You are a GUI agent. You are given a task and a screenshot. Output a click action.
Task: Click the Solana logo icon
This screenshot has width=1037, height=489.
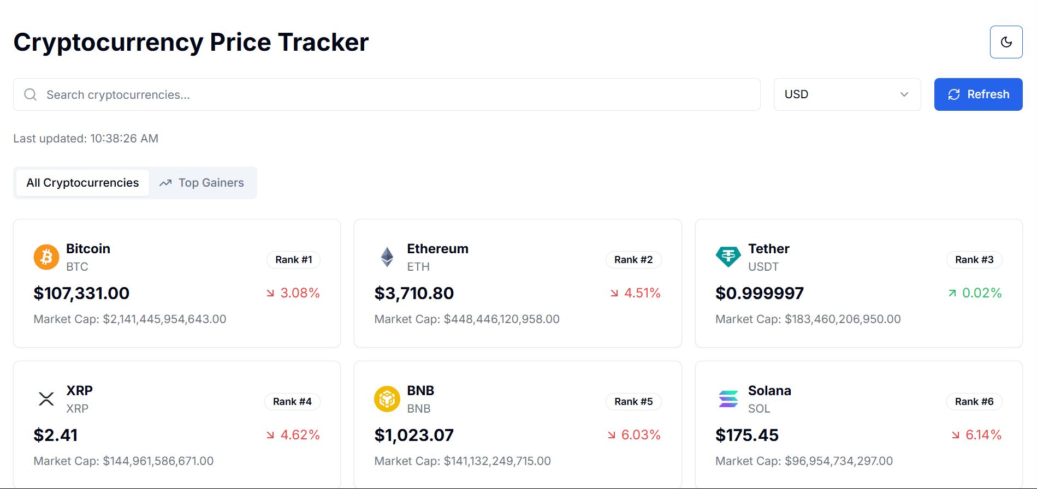(728, 398)
